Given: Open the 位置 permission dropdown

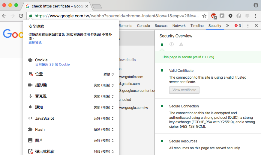Looking at the screenshot, I should 109,74.
